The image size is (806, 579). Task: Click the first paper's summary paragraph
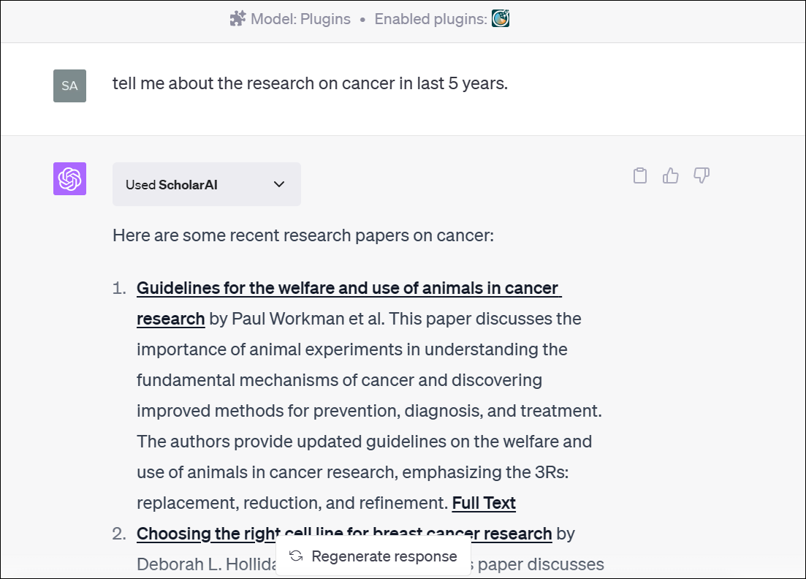[369, 411]
